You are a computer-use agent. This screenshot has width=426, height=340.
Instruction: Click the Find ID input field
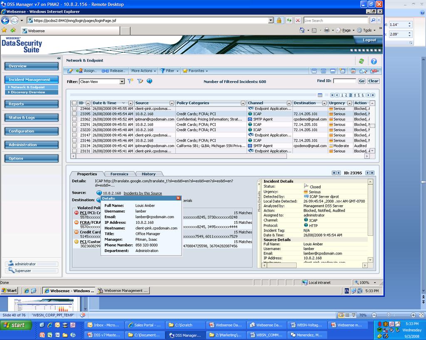pyautogui.click(x=344, y=81)
